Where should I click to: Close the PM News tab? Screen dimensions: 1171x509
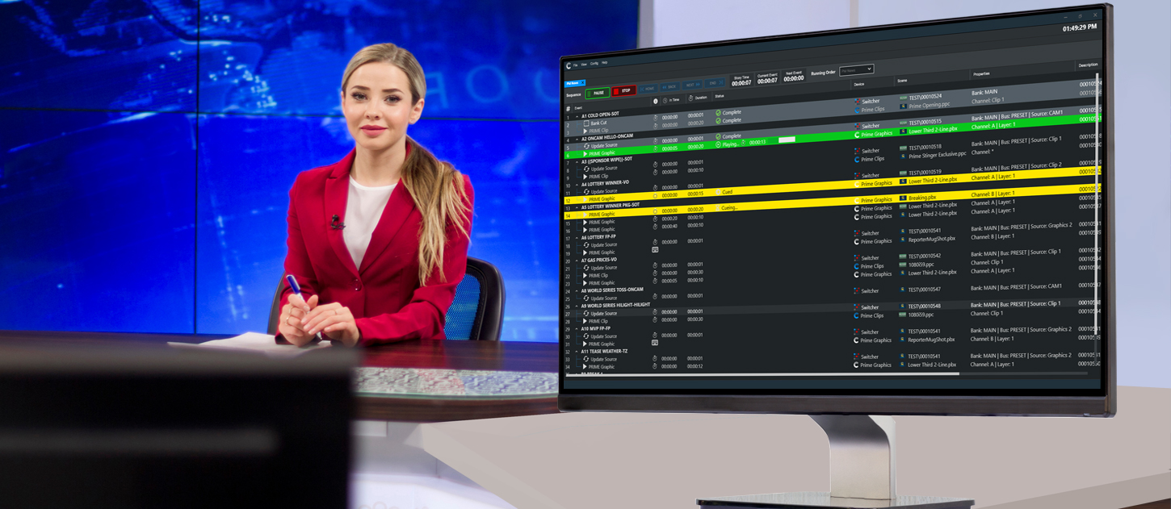click(583, 83)
